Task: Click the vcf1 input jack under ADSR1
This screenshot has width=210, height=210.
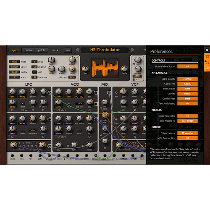Action: [134, 79]
